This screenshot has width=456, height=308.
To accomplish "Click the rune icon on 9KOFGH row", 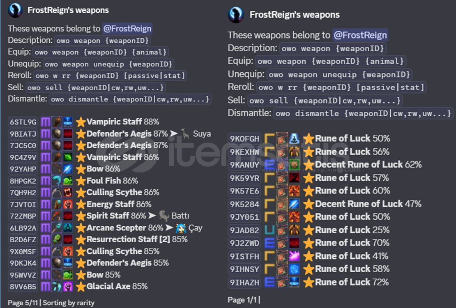I will point(282,138).
